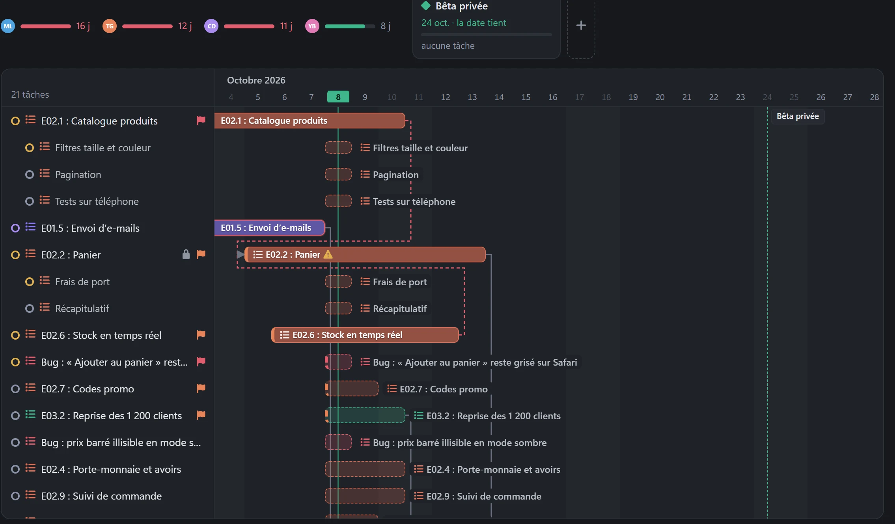Toggle the purple status circle of E01.5 Envoi d'e-mails
The height and width of the screenshot is (524, 895).
15,228
